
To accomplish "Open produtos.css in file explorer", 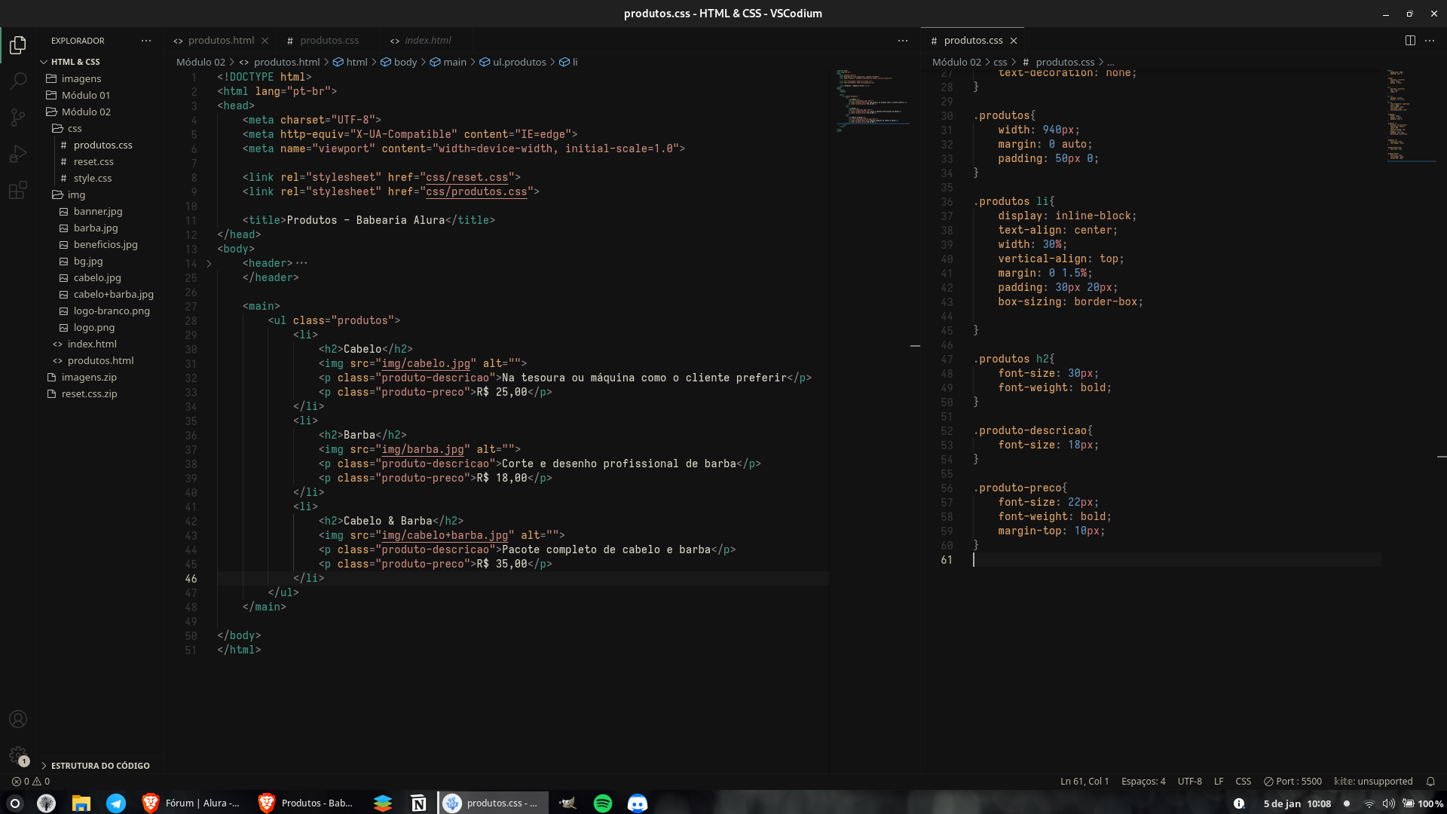I will pos(102,145).
